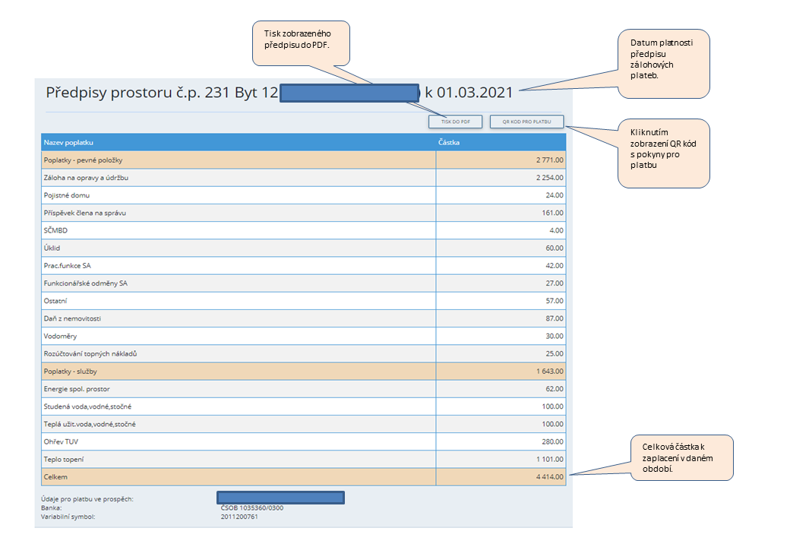This screenshot has height=547, width=790.
Task: Click the Částka column header
Action: (x=449, y=142)
